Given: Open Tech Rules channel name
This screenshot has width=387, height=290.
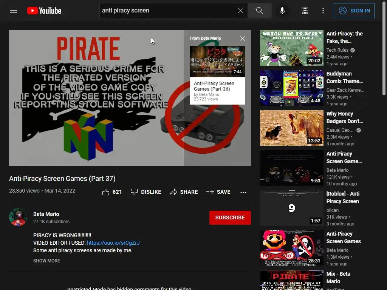Looking at the screenshot, I should 337,50.
